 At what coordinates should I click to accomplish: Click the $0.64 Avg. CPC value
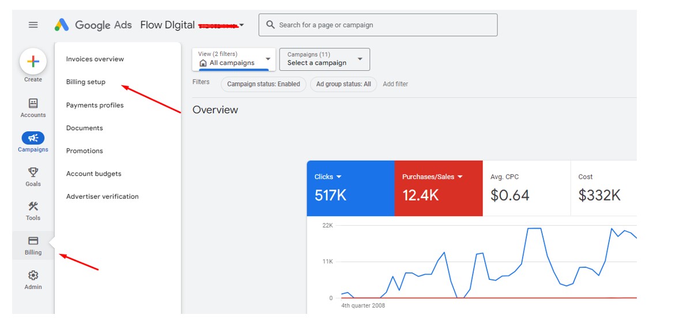tap(510, 195)
